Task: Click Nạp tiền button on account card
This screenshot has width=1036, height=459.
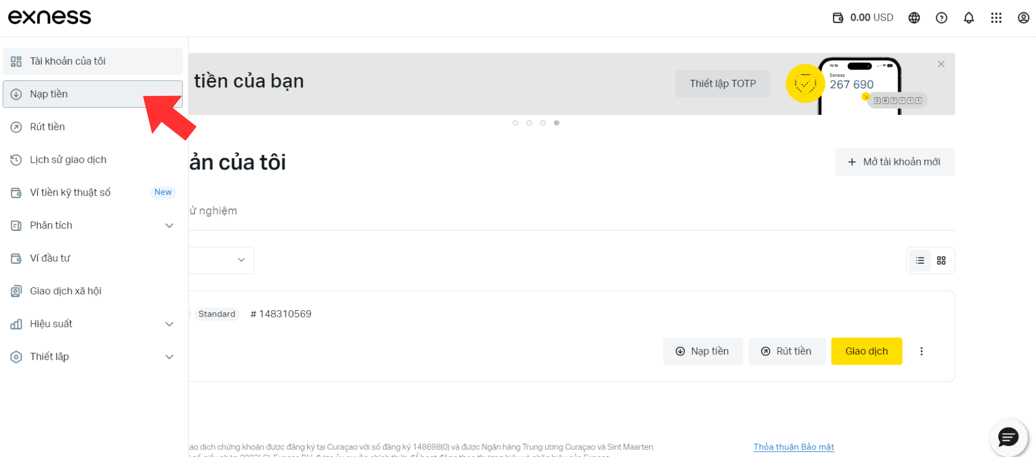Action: tap(703, 351)
